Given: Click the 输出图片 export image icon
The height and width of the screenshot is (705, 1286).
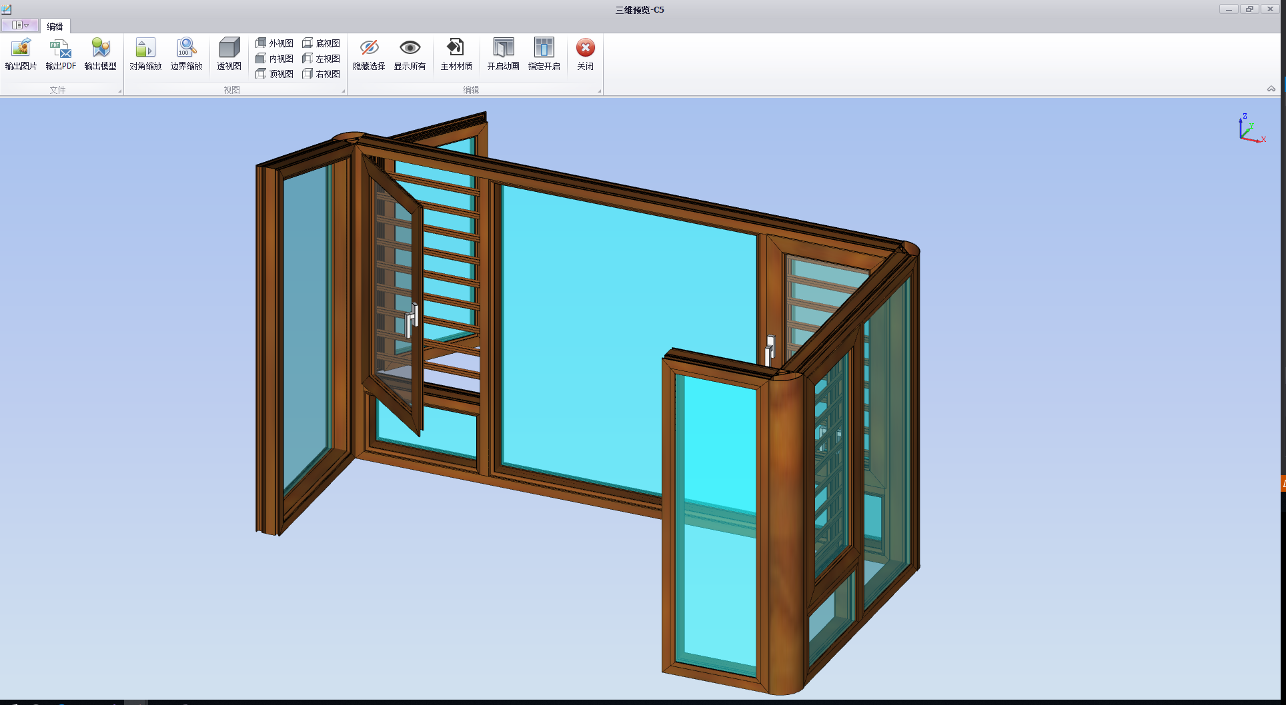Looking at the screenshot, I should coord(21,54).
